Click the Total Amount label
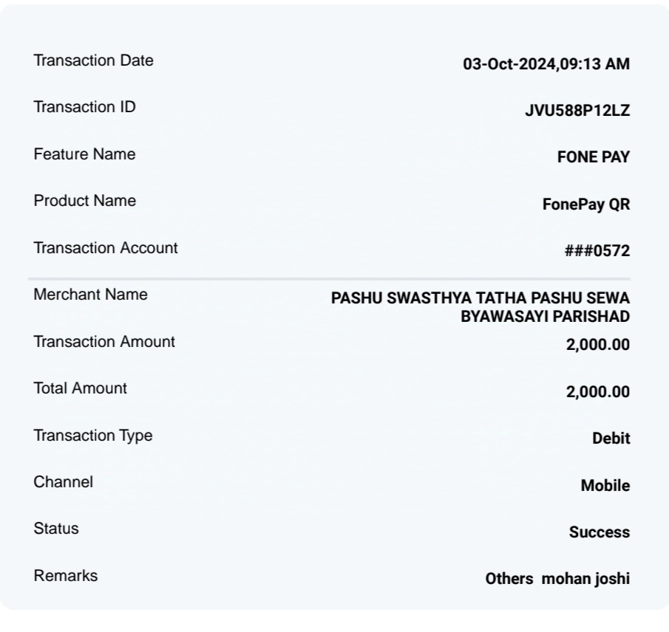 tap(81, 388)
